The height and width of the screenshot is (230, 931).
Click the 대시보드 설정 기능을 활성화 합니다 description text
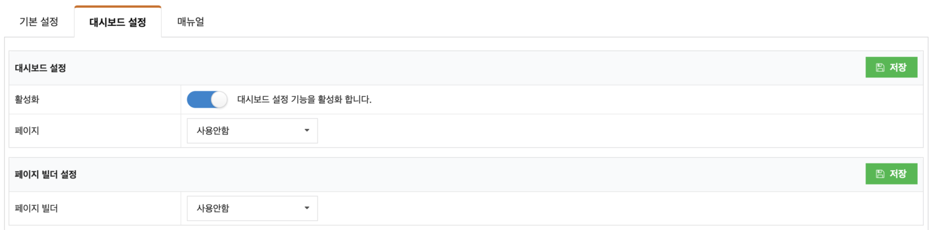(304, 99)
